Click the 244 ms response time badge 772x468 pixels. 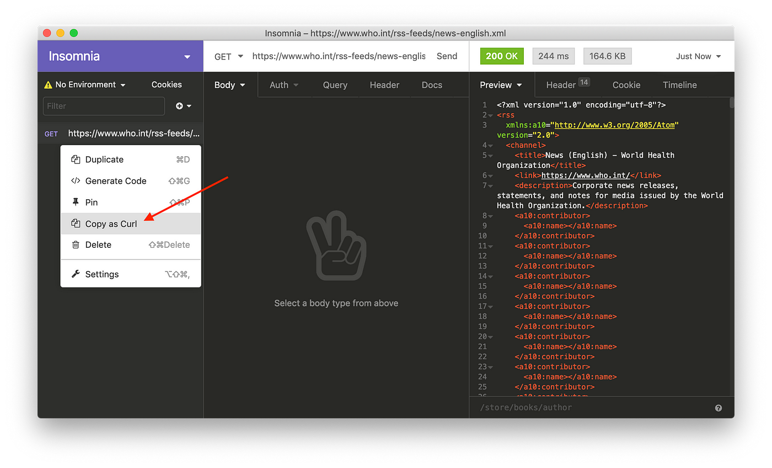click(x=554, y=56)
